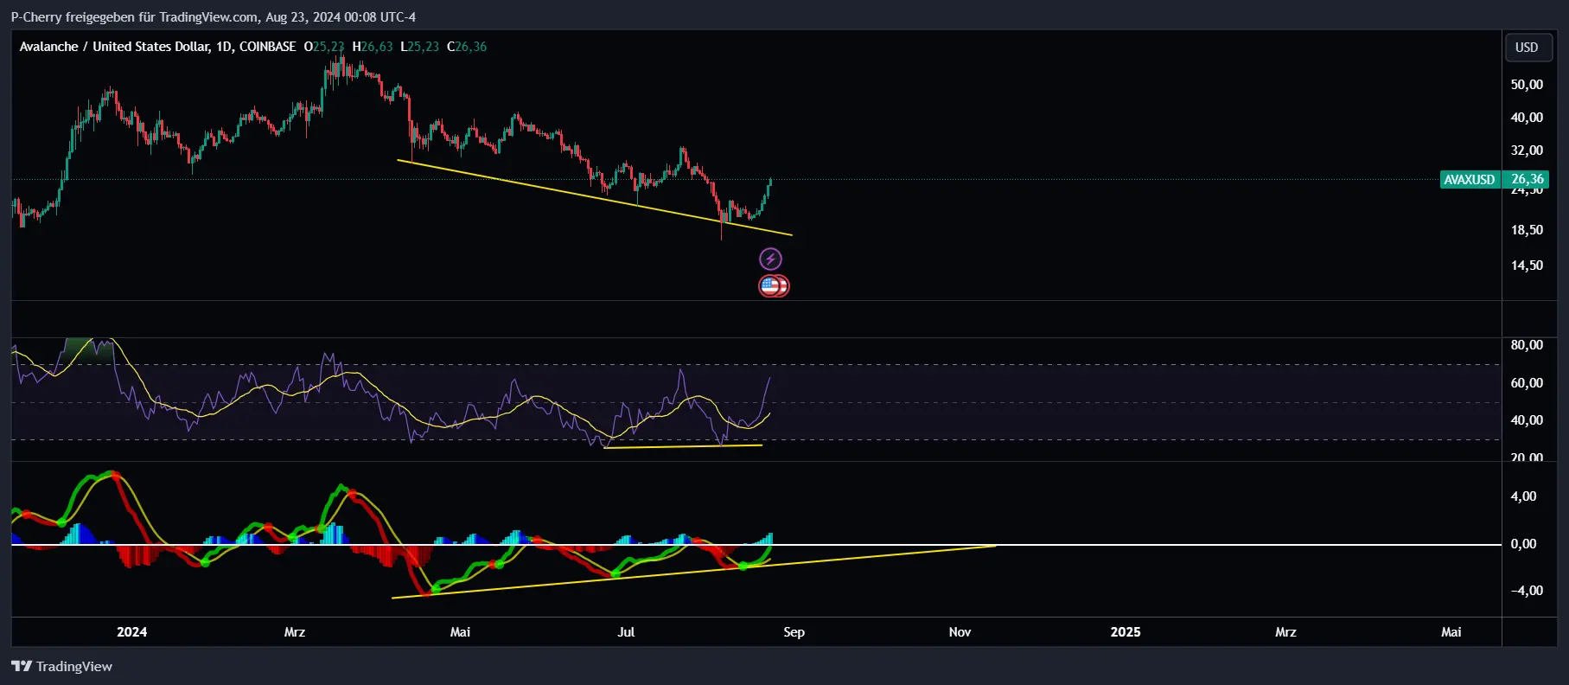Open the USD currency selector
Screen dimensions: 1569x685
click(x=1527, y=48)
